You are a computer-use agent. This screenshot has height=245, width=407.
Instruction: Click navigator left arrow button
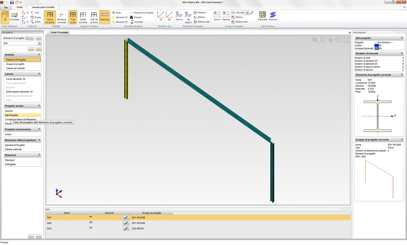point(31,38)
